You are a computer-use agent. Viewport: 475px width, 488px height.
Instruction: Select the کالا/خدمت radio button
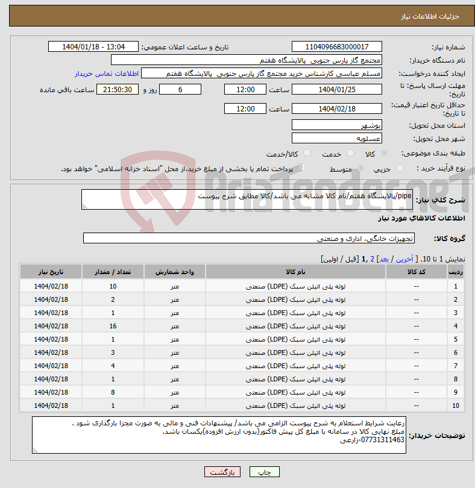coord(307,153)
